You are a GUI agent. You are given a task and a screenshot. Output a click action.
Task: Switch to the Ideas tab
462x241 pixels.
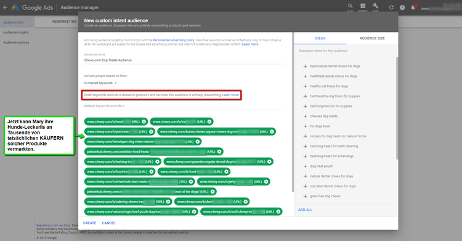coord(320,38)
